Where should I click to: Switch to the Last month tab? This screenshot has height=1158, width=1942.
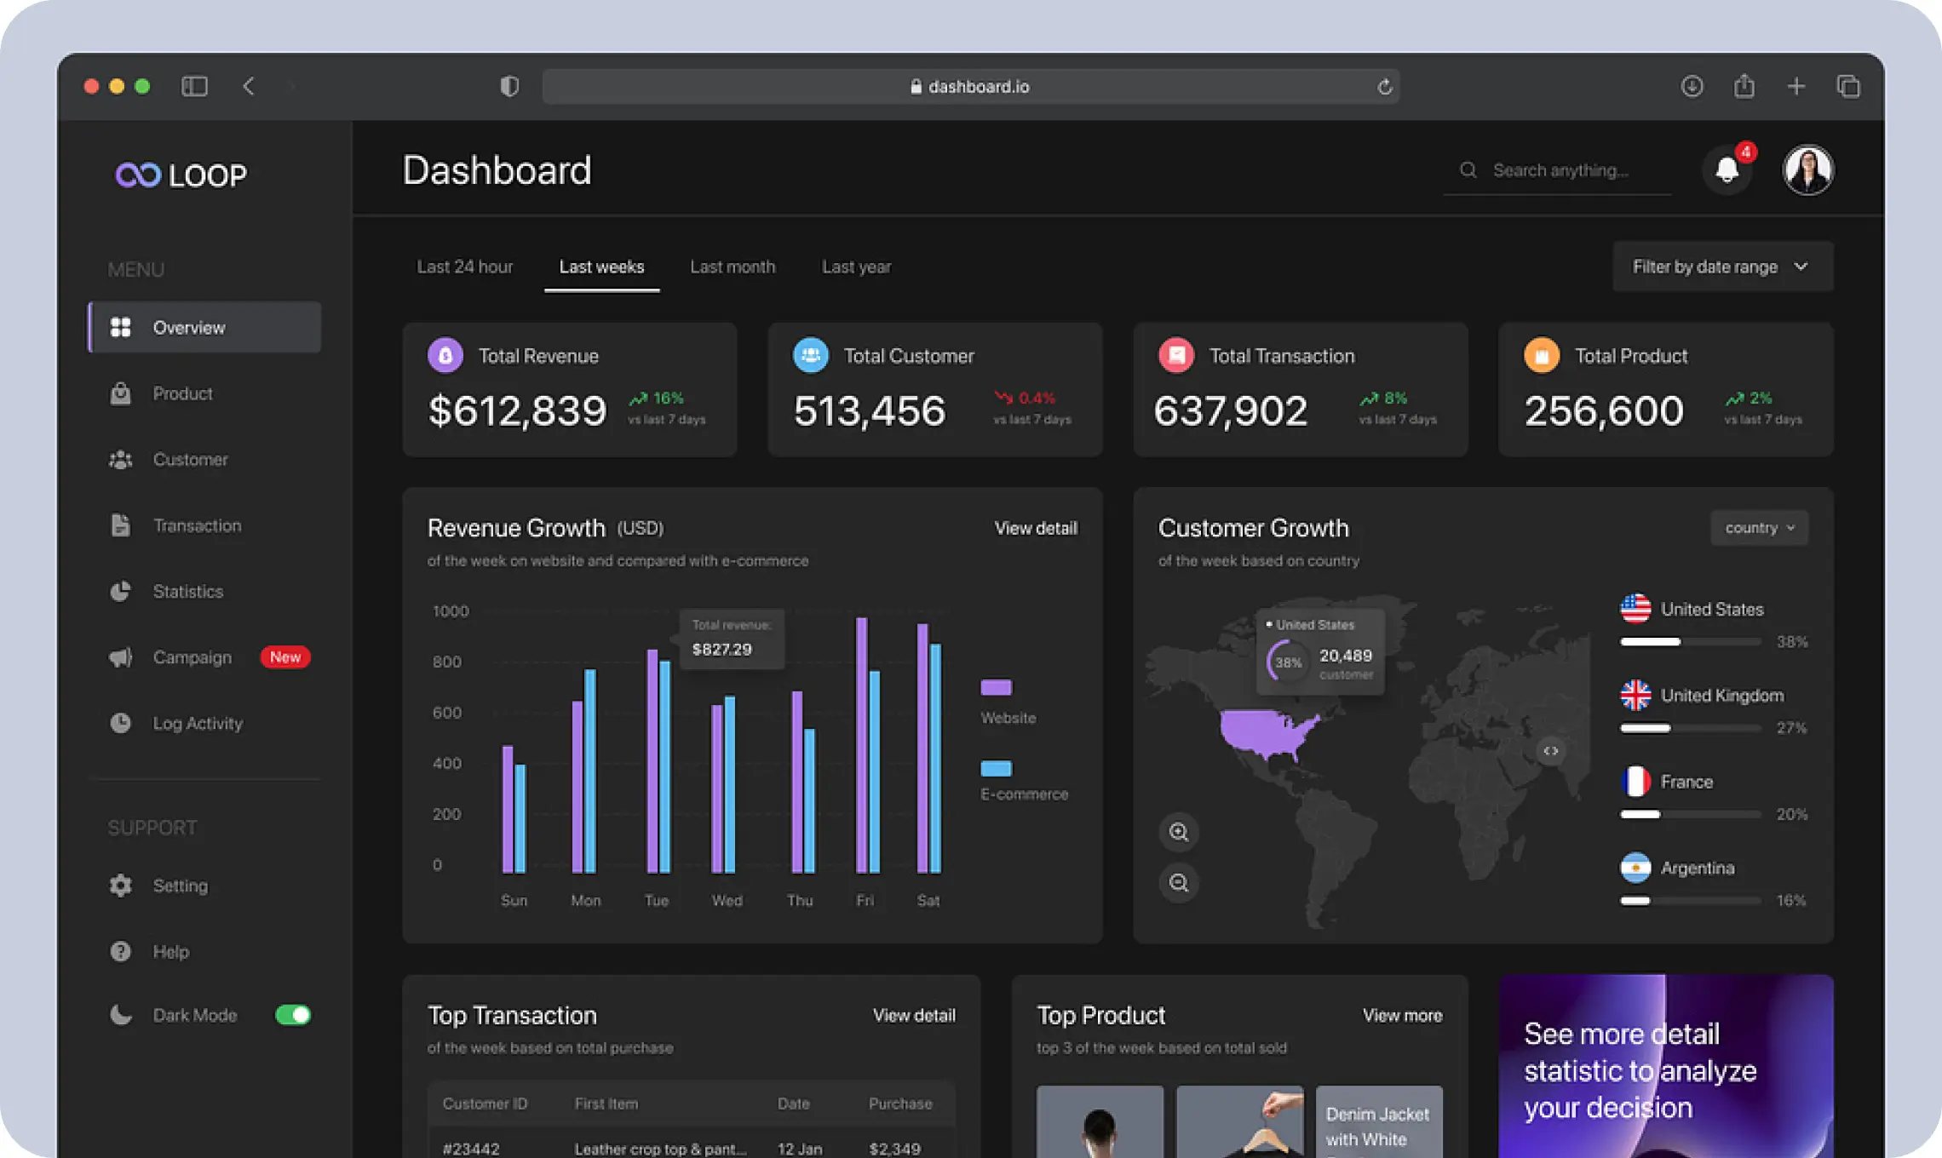pos(733,267)
